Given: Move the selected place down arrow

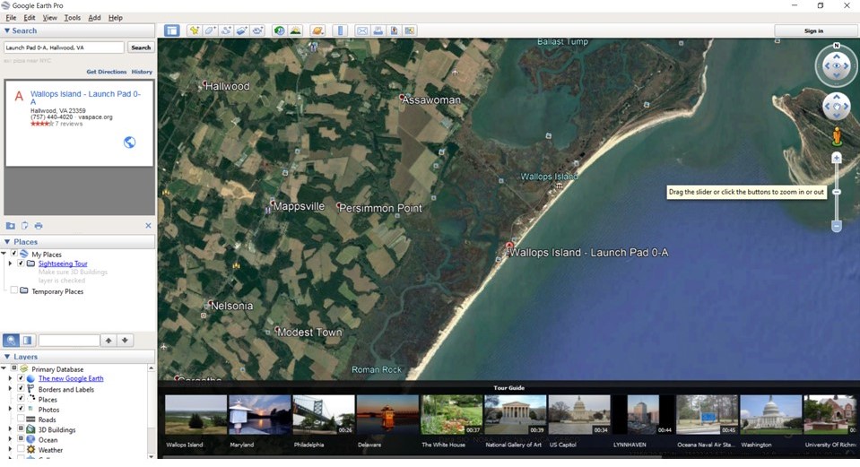Looking at the screenshot, I should (125, 341).
